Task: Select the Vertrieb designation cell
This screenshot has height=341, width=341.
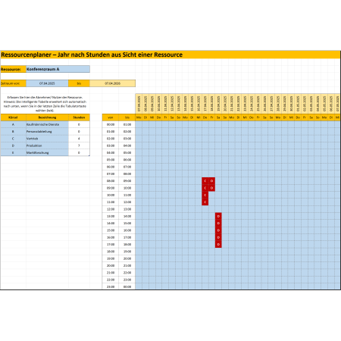Action: pos(47,139)
